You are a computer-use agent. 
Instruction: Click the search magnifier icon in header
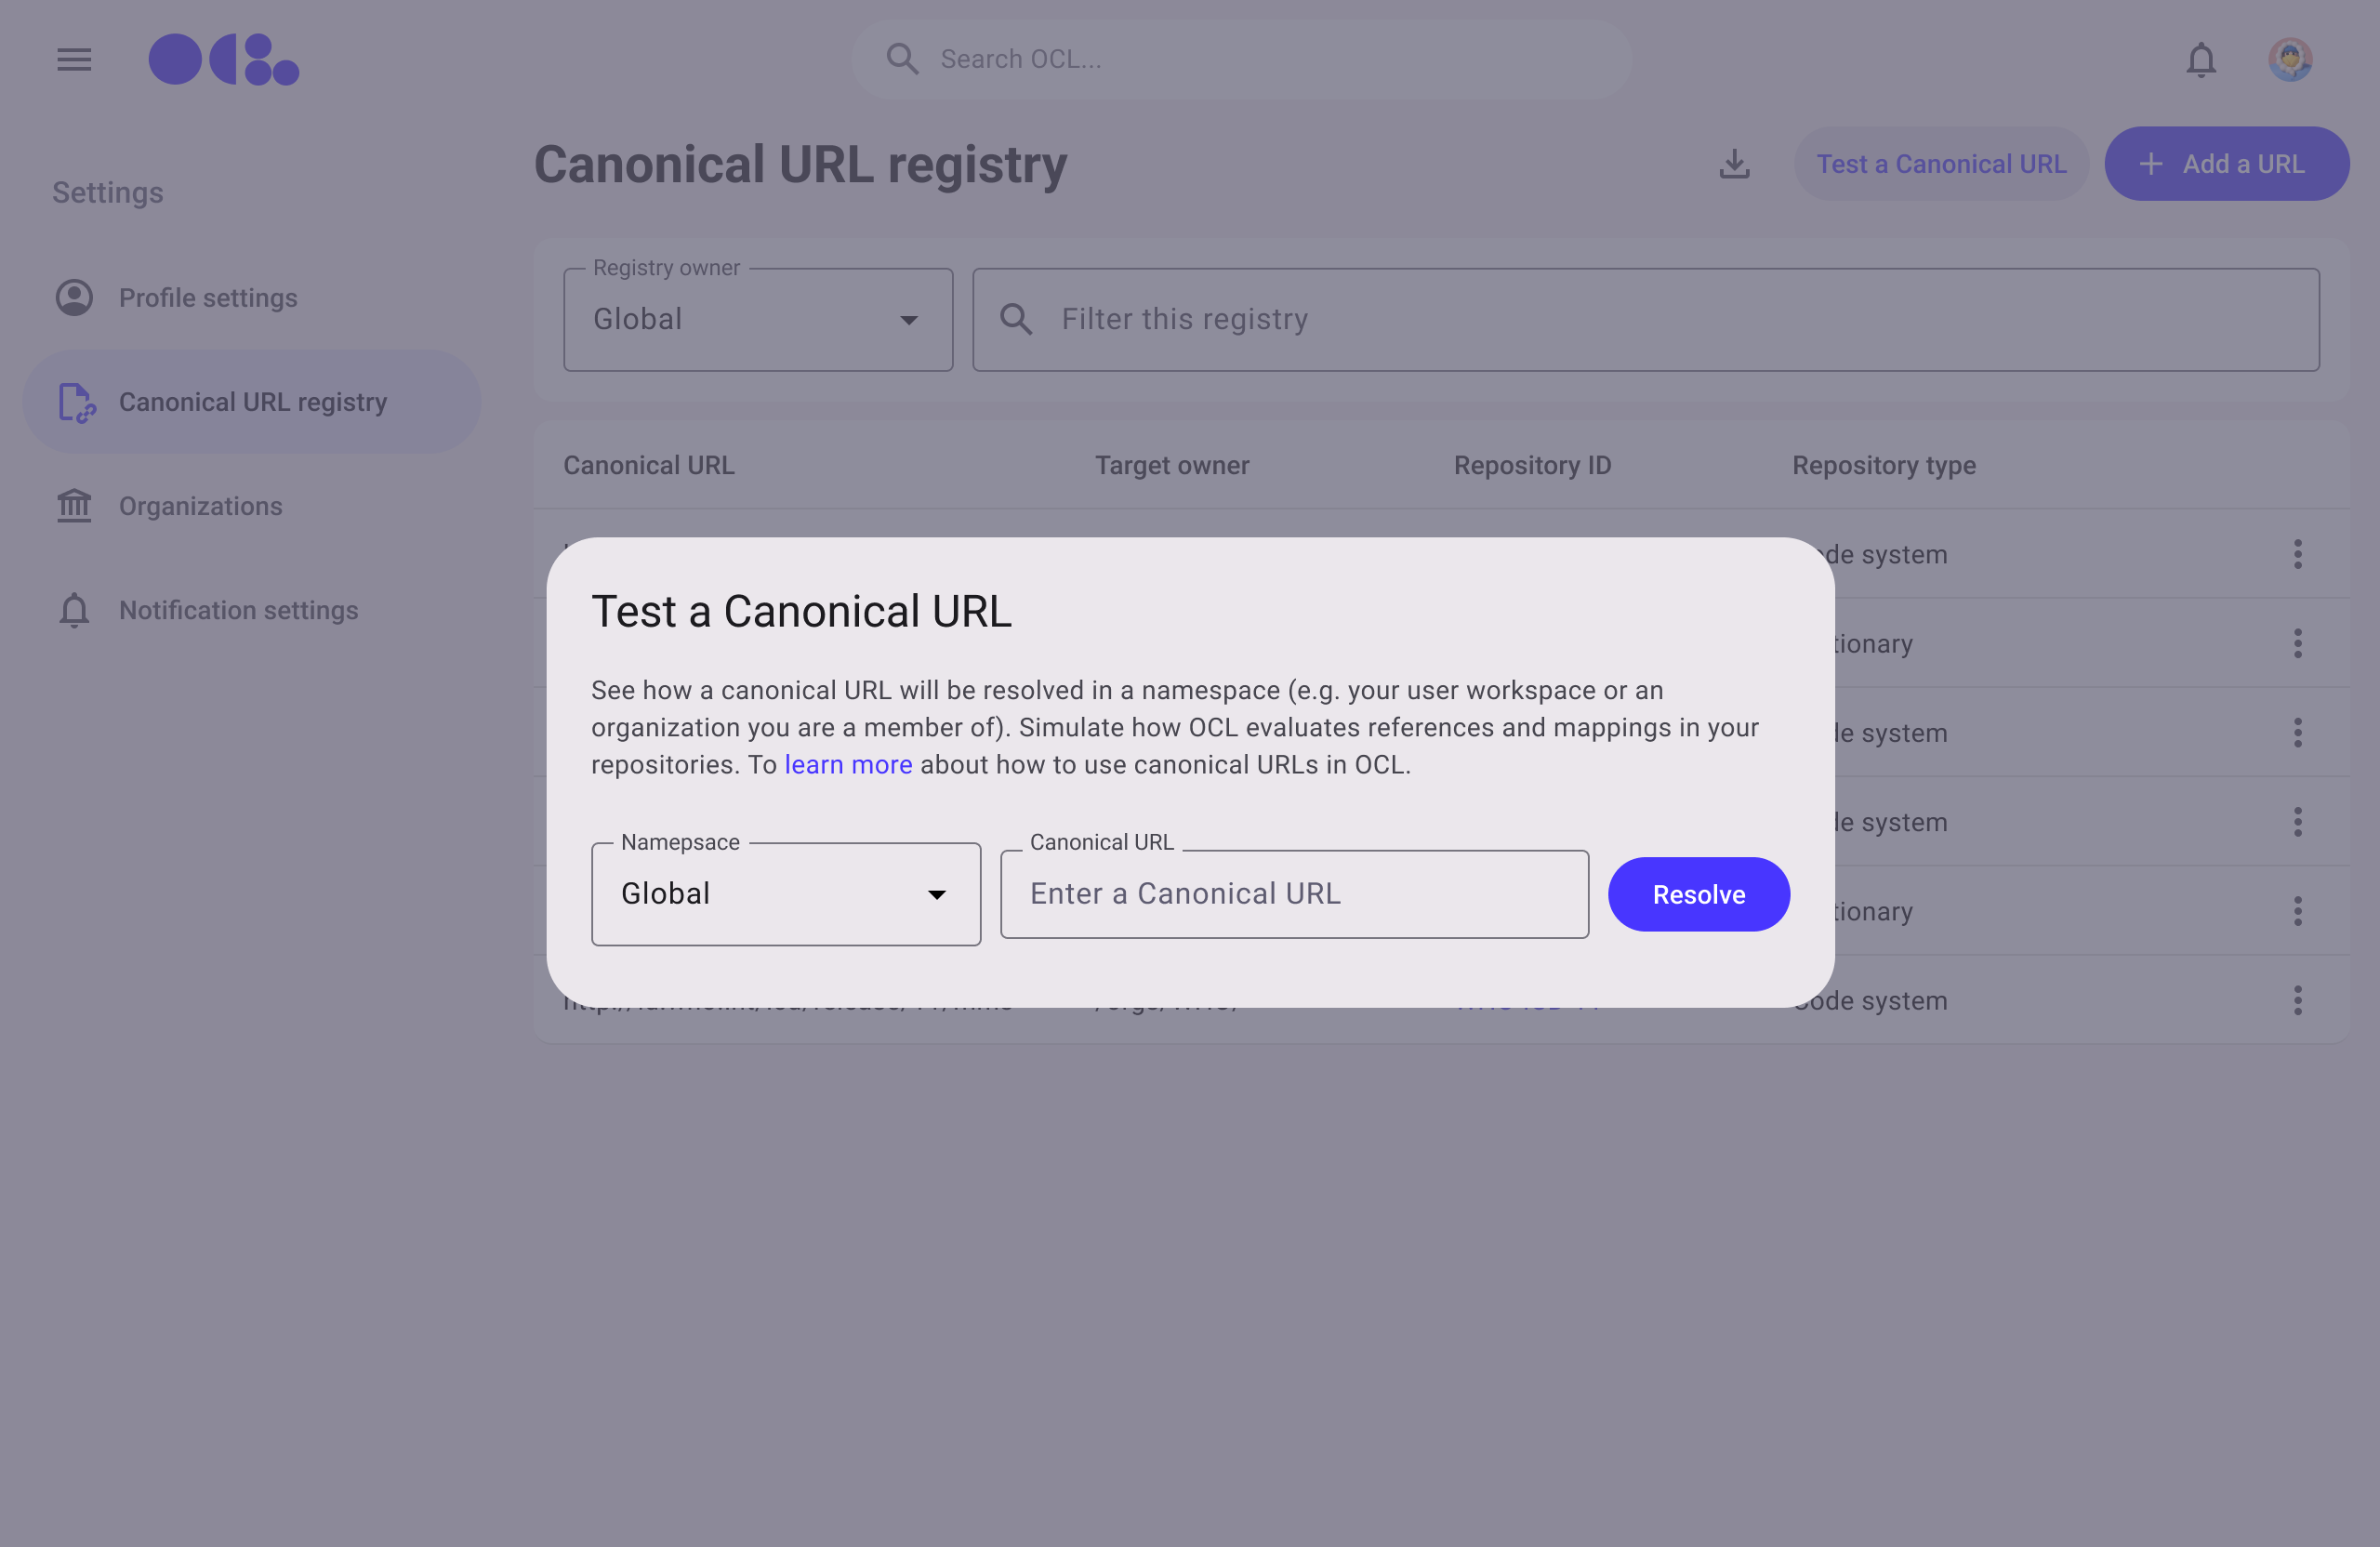902,60
